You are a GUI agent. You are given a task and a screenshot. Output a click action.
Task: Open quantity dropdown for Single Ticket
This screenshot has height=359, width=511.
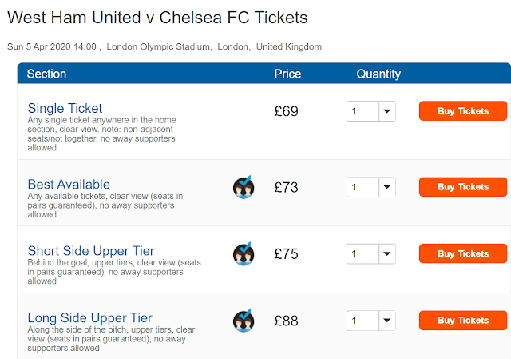click(x=371, y=111)
